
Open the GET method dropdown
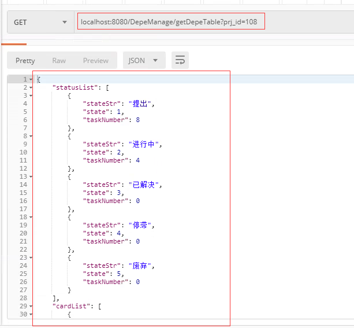click(40, 22)
